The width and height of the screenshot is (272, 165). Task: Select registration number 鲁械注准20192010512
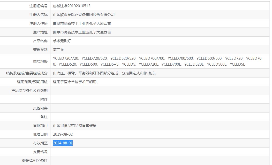tap(72, 6)
